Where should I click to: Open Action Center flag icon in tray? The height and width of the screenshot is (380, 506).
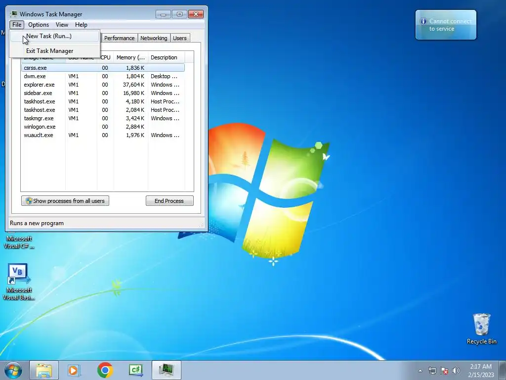tap(444, 371)
